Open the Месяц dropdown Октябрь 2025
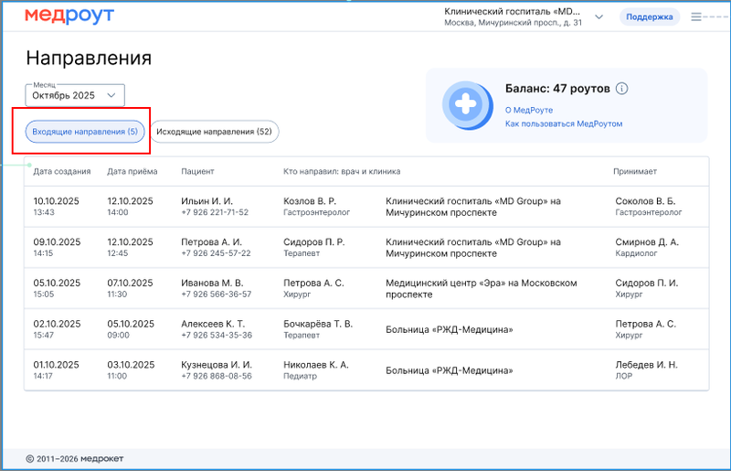This screenshot has height=471, width=731. click(75, 95)
